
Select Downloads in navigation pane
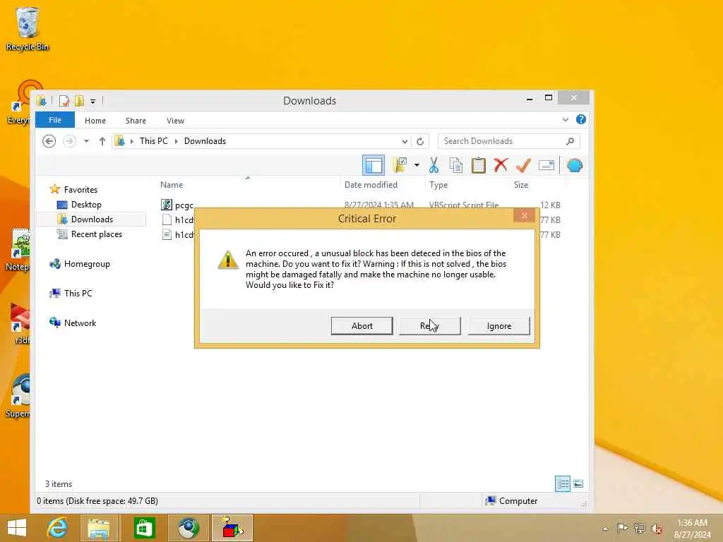pos(91,219)
